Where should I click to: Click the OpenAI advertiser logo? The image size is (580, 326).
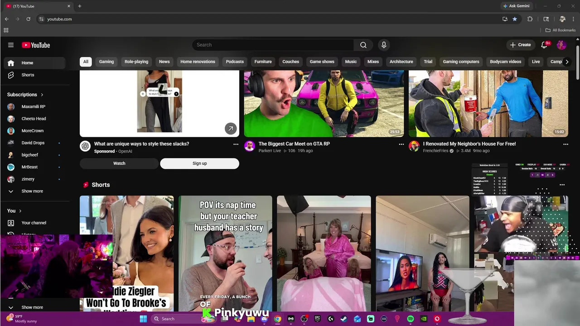click(x=85, y=146)
